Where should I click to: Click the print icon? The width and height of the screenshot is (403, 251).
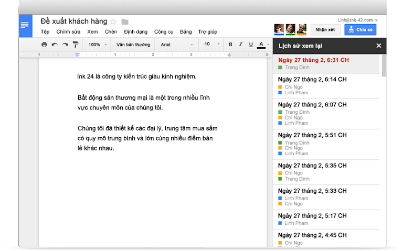(x=44, y=45)
